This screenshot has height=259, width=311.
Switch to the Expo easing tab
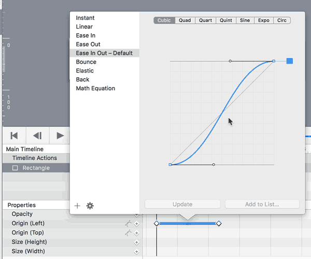click(x=263, y=21)
